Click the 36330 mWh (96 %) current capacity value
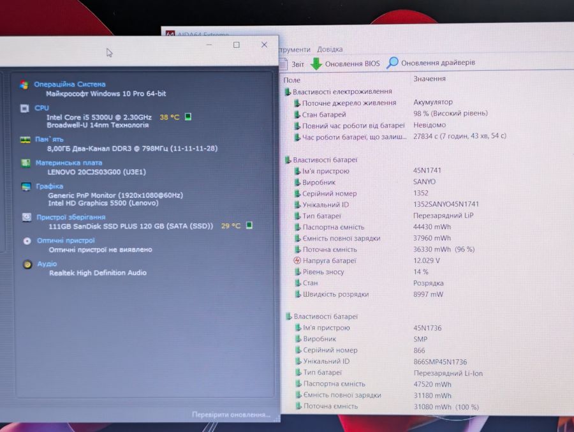The image size is (574, 432). pos(444,250)
